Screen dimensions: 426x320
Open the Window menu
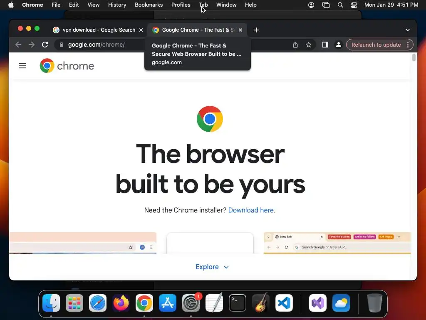pyautogui.click(x=226, y=5)
